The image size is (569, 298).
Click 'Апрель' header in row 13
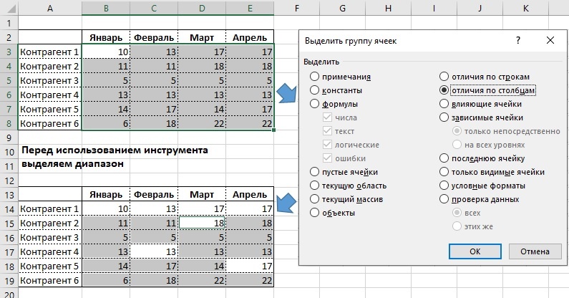point(250,195)
